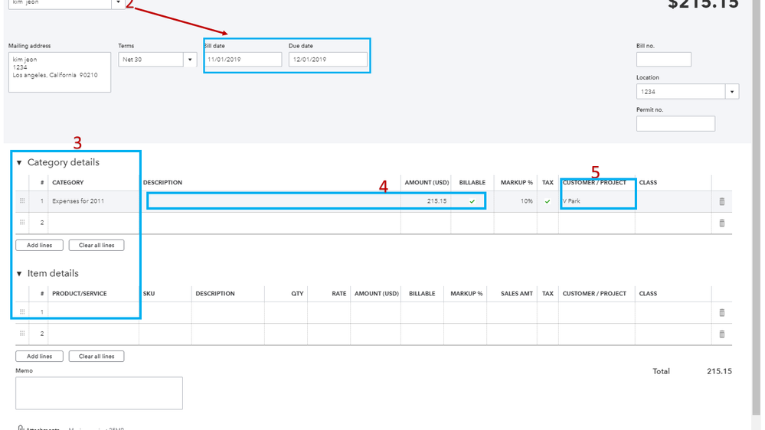Viewport: 765px width, 430px height.
Task: Select Expenses for 2011 category cell
Action: (93, 201)
